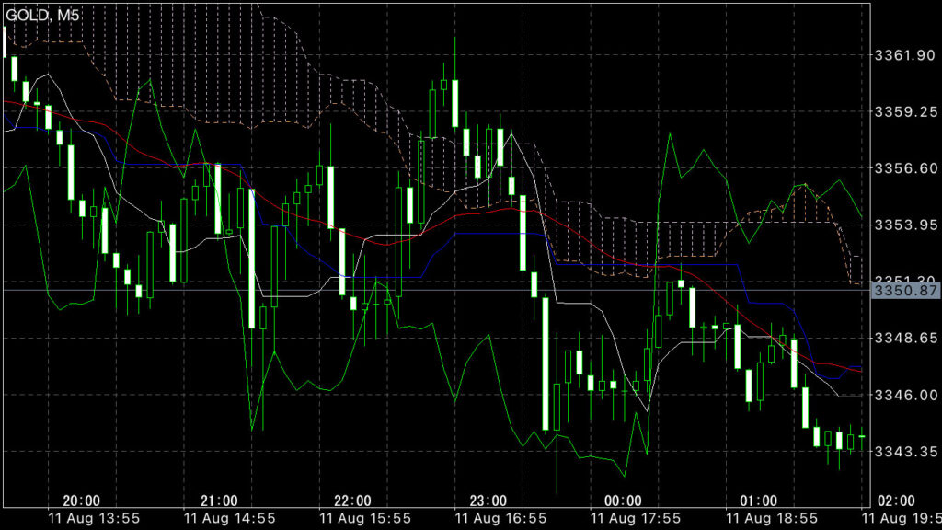Select the 23:00 time label
This screenshot has width=942, height=530.
point(488,501)
